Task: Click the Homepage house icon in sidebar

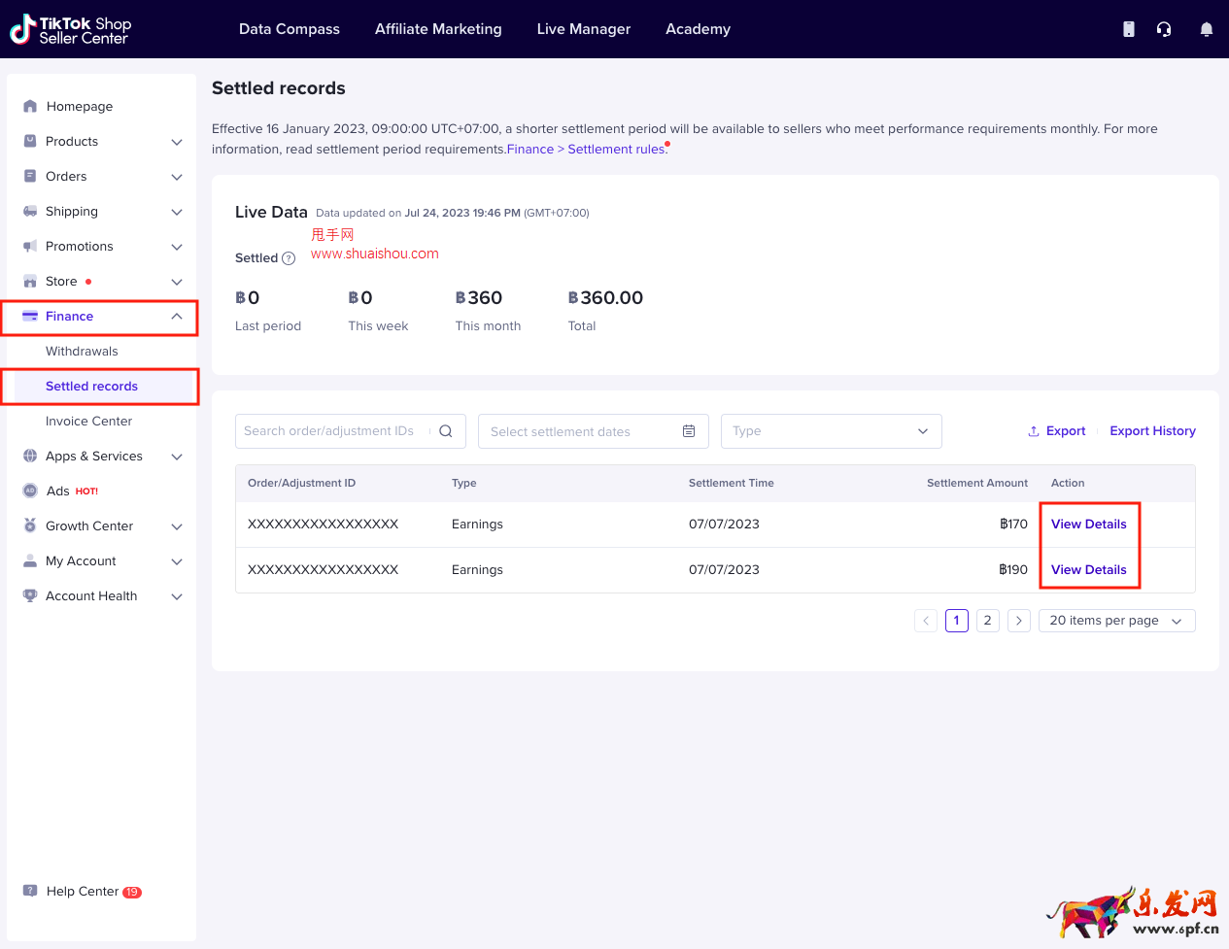Action: point(30,107)
